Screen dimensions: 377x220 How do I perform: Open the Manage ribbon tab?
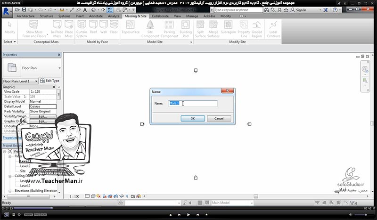pos(192,16)
